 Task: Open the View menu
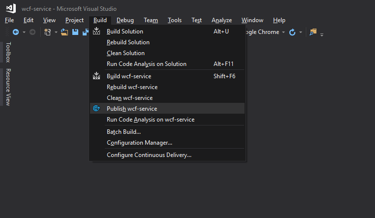click(x=49, y=20)
